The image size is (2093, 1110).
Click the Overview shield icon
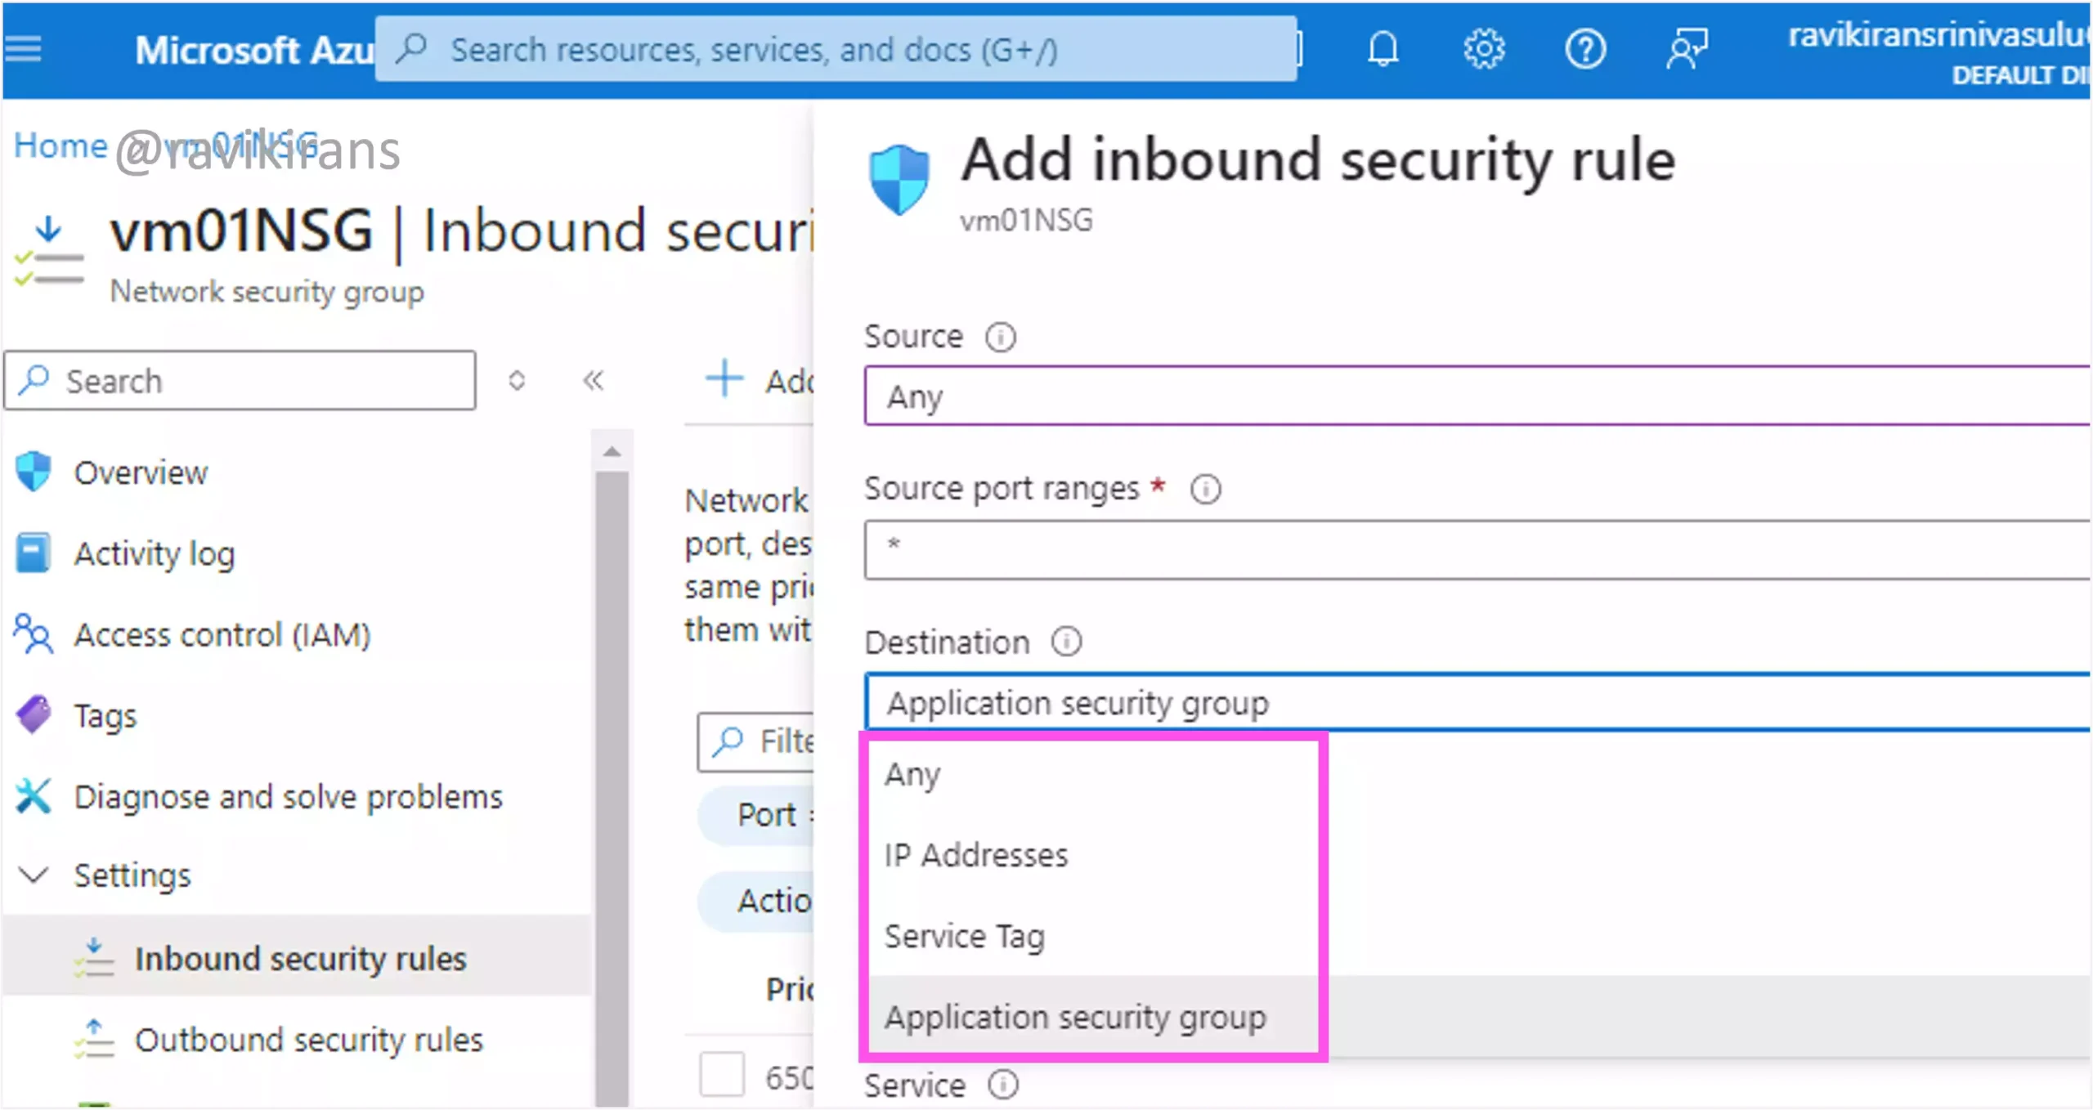34,472
